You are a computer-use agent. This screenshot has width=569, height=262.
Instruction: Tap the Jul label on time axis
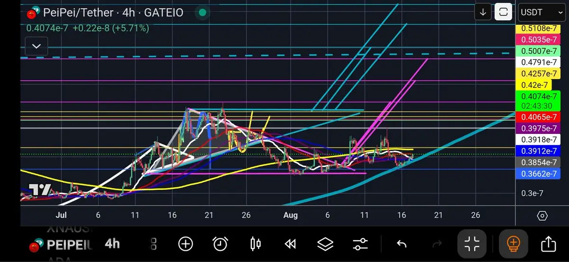pos(61,215)
